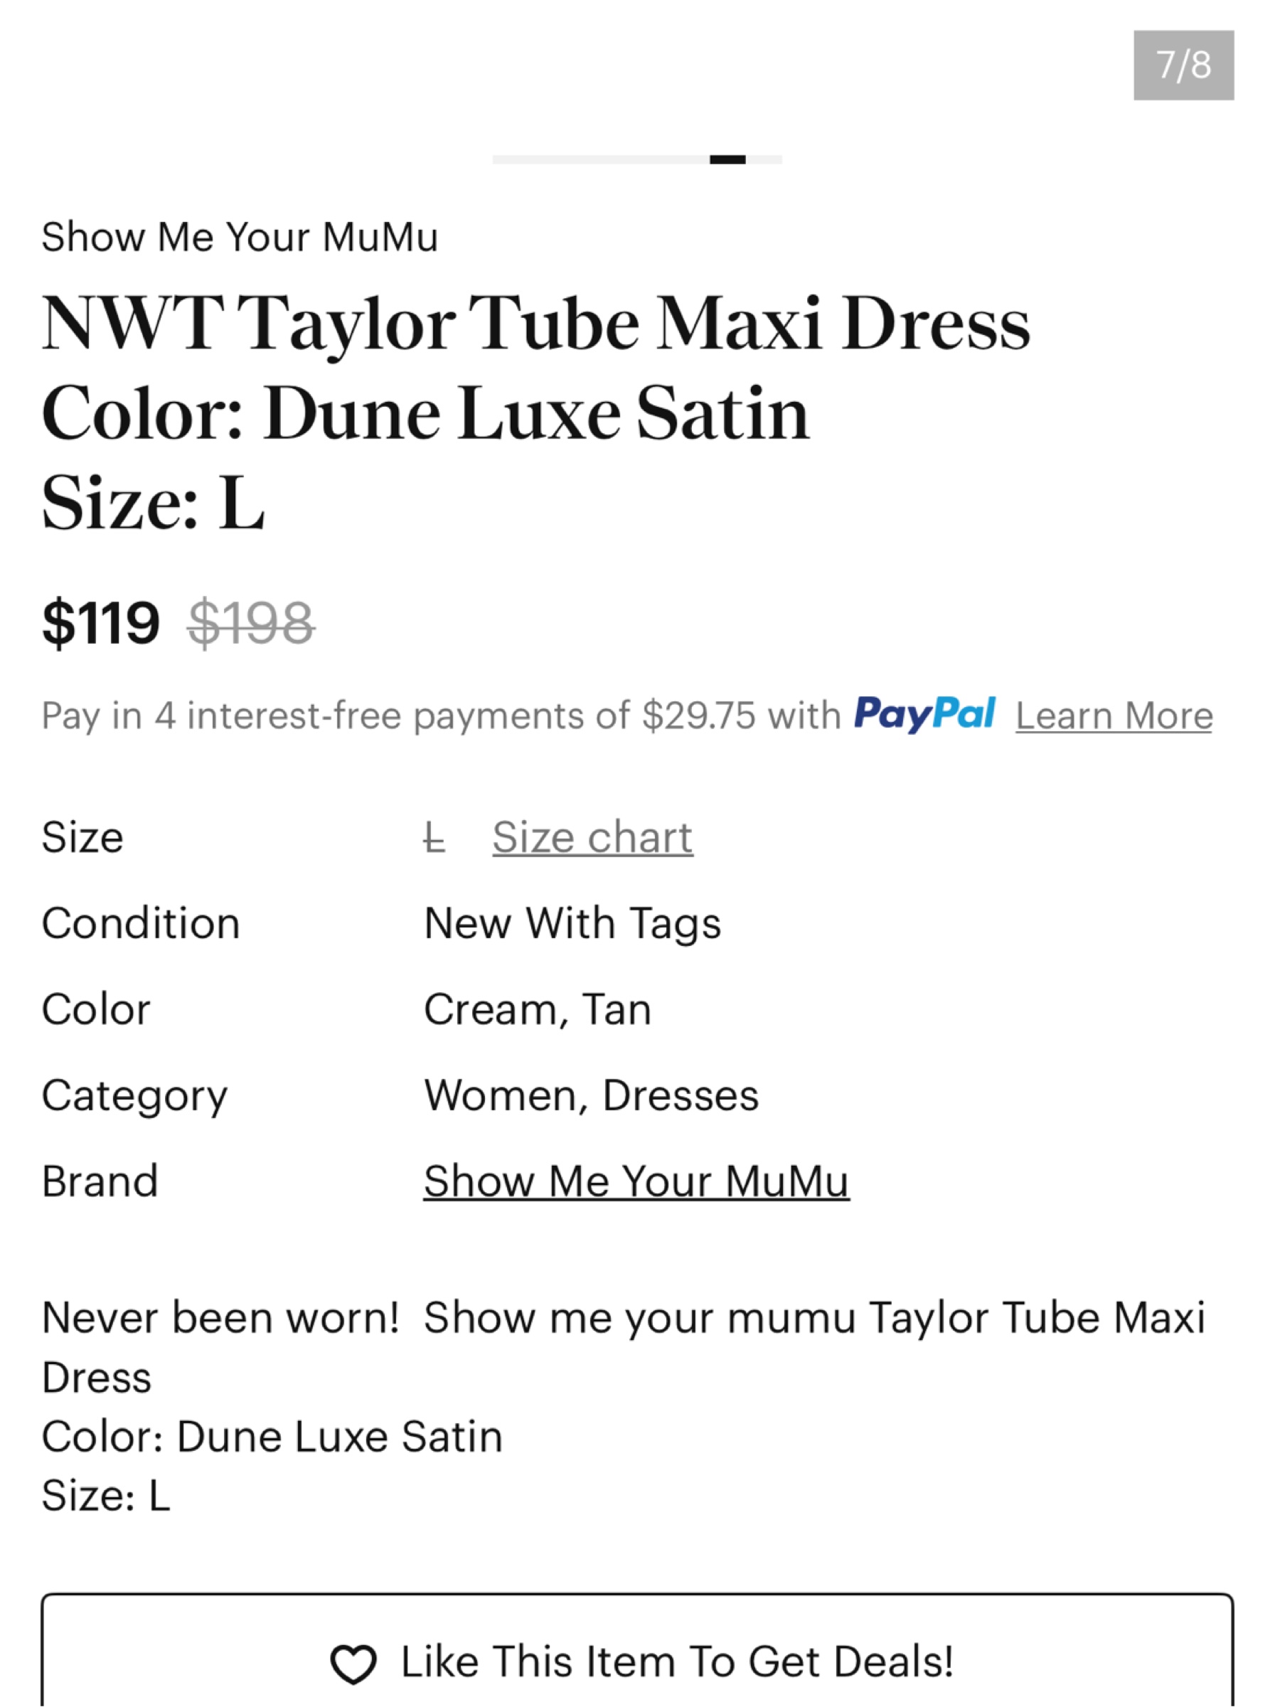Click the Pay in 4 interest-free payments text
The height and width of the screenshot is (1707, 1275).
[x=441, y=716]
